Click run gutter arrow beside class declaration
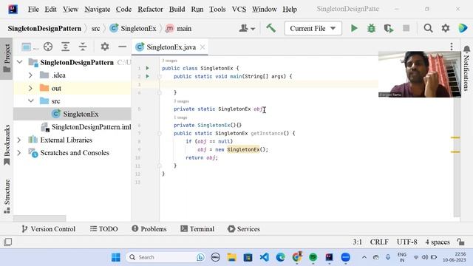 tap(148, 68)
